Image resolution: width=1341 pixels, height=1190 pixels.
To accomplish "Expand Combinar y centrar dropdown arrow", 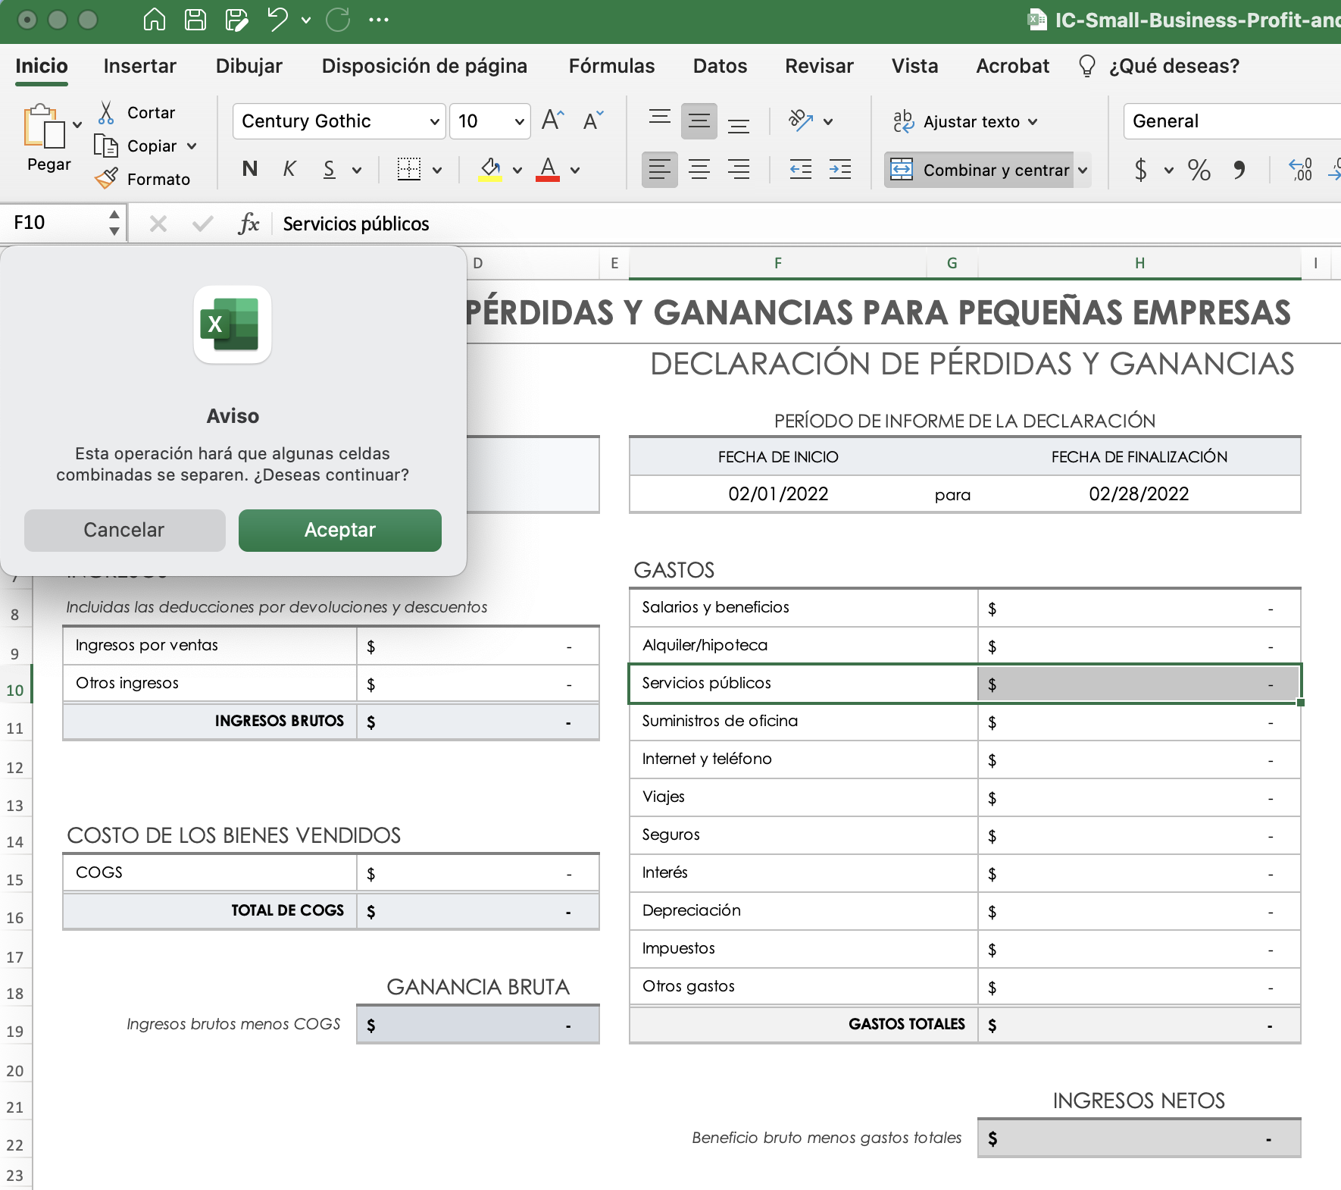I will [x=1083, y=170].
